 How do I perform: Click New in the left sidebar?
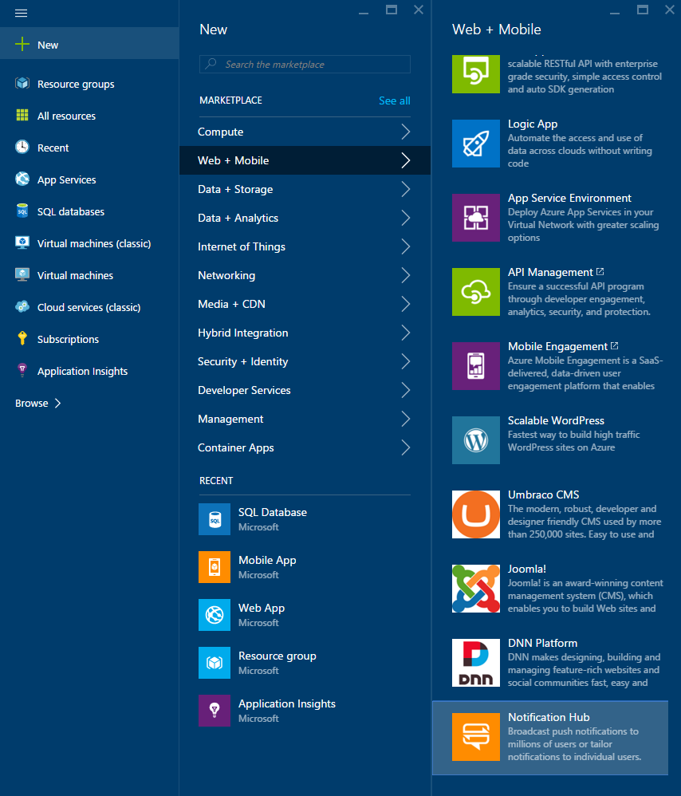(x=89, y=45)
